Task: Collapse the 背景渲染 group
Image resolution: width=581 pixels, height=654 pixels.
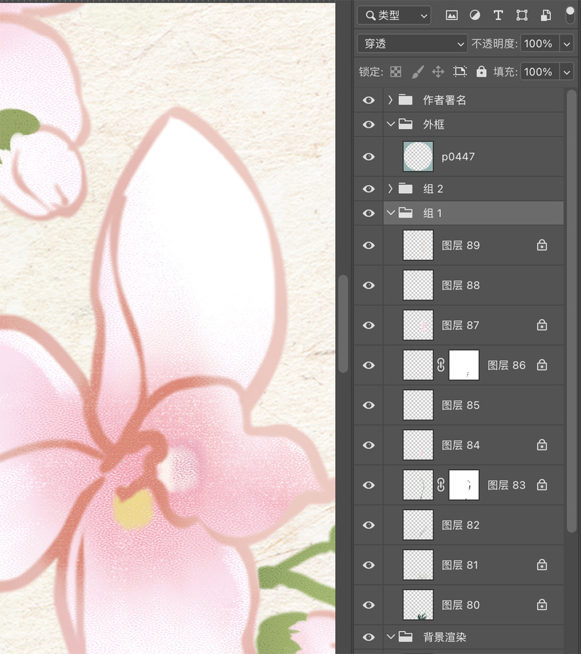Action: click(391, 637)
